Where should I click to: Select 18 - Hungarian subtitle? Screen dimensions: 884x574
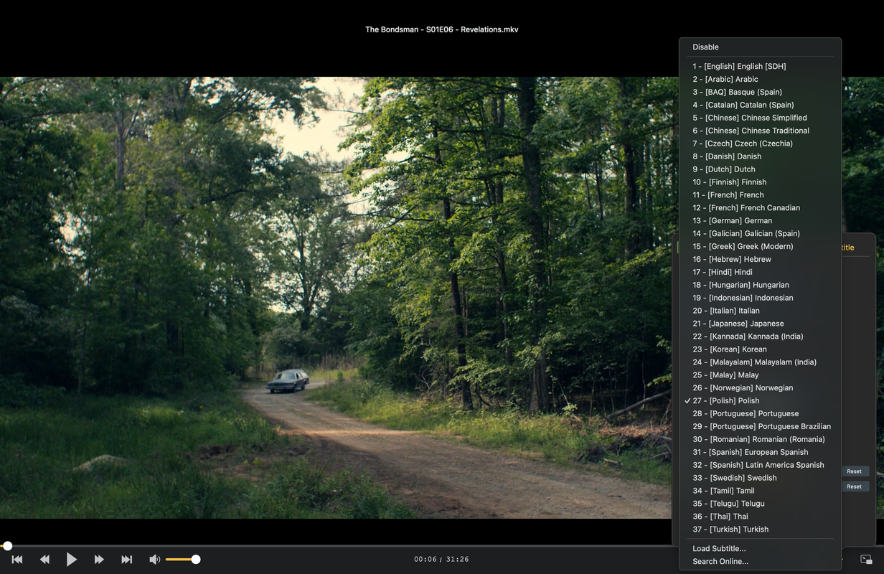click(x=760, y=286)
